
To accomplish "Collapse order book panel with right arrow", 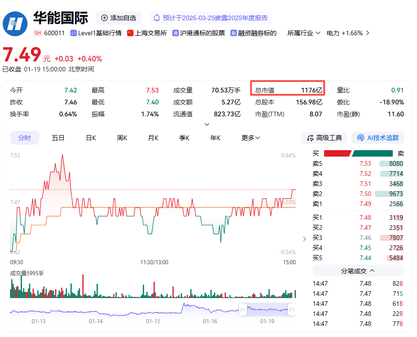I will (305, 239).
